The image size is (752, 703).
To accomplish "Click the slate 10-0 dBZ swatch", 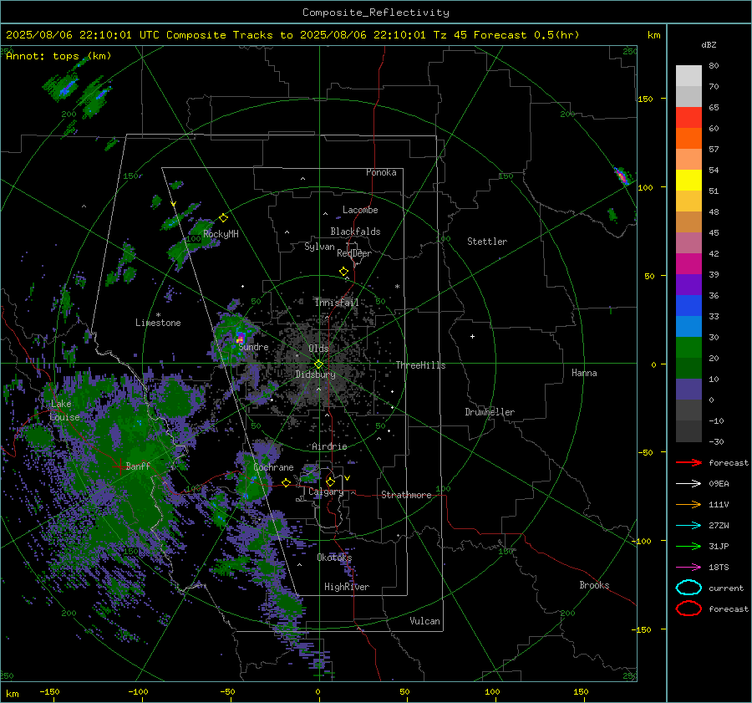I will [688, 389].
